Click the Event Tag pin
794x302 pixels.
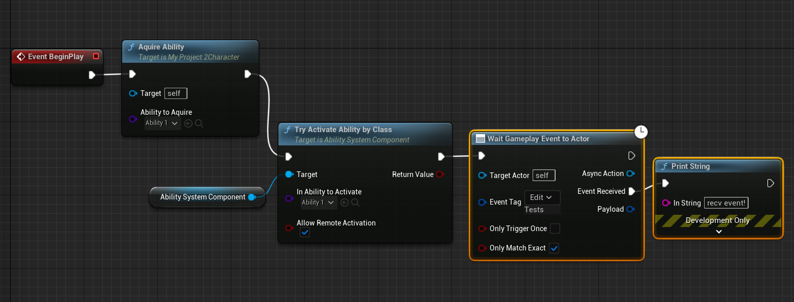[x=482, y=202]
